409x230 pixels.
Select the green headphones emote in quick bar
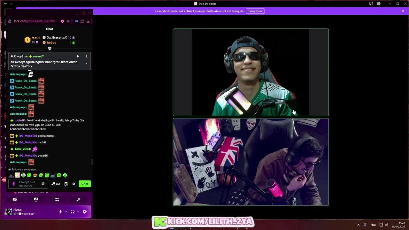23,175
